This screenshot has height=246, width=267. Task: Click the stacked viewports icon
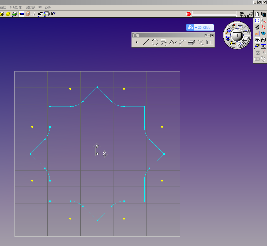(x=264, y=14)
